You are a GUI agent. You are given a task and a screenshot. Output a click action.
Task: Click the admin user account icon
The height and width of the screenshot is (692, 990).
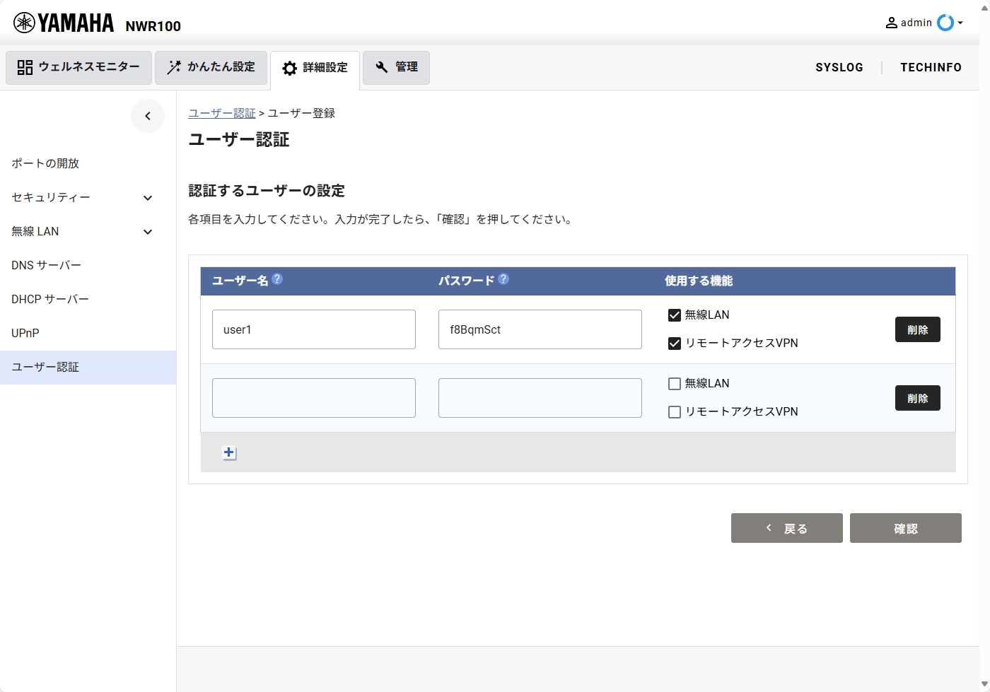click(x=892, y=23)
